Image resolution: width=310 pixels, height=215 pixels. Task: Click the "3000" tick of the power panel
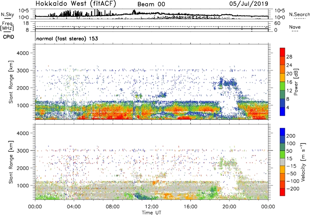pyautogui.click(x=22, y=71)
